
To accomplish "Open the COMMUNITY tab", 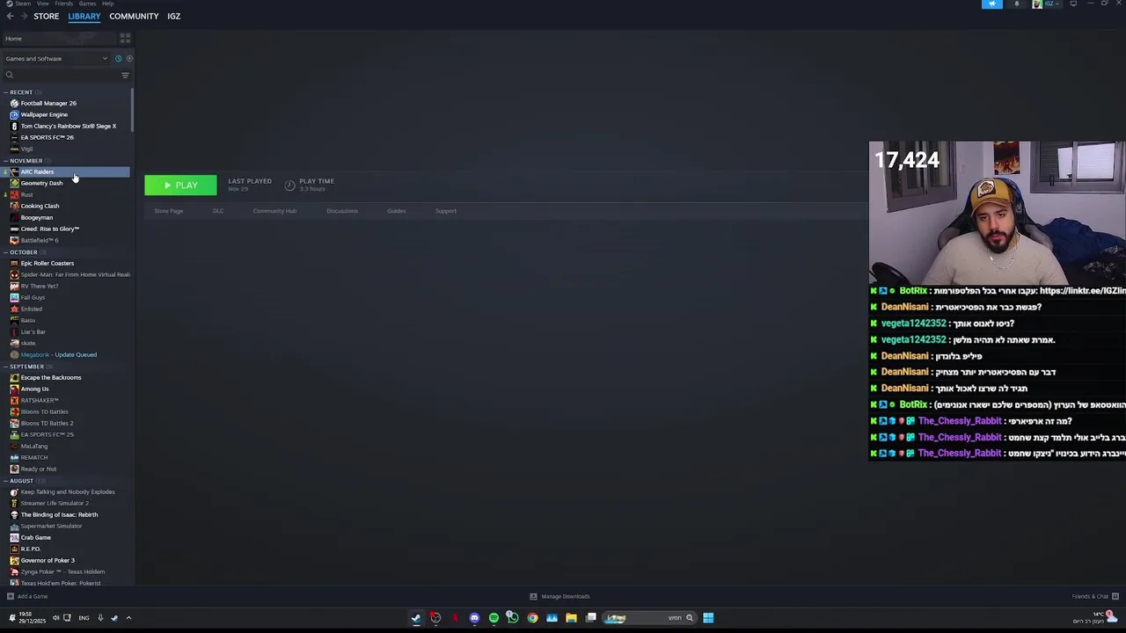I will (134, 17).
